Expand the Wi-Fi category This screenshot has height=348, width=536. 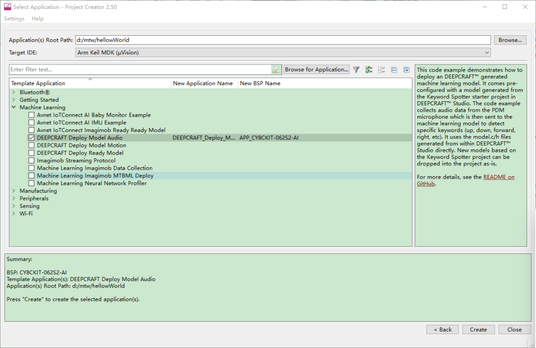14,213
